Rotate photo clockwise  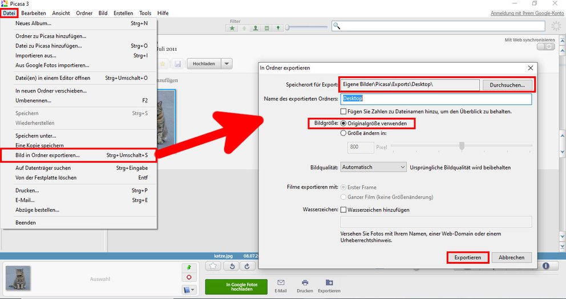(x=247, y=266)
